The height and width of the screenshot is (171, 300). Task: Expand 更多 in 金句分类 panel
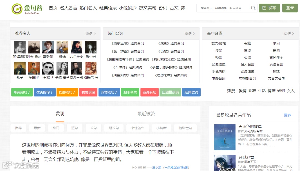pyautogui.click(x=289, y=34)
